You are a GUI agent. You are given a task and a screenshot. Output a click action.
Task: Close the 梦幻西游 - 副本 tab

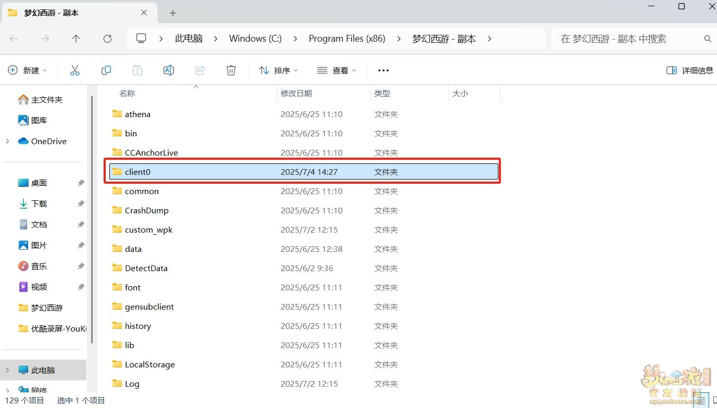pos(144,12)
